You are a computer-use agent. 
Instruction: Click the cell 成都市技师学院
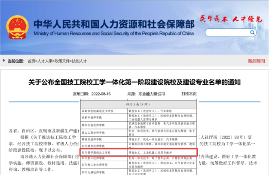104,117
